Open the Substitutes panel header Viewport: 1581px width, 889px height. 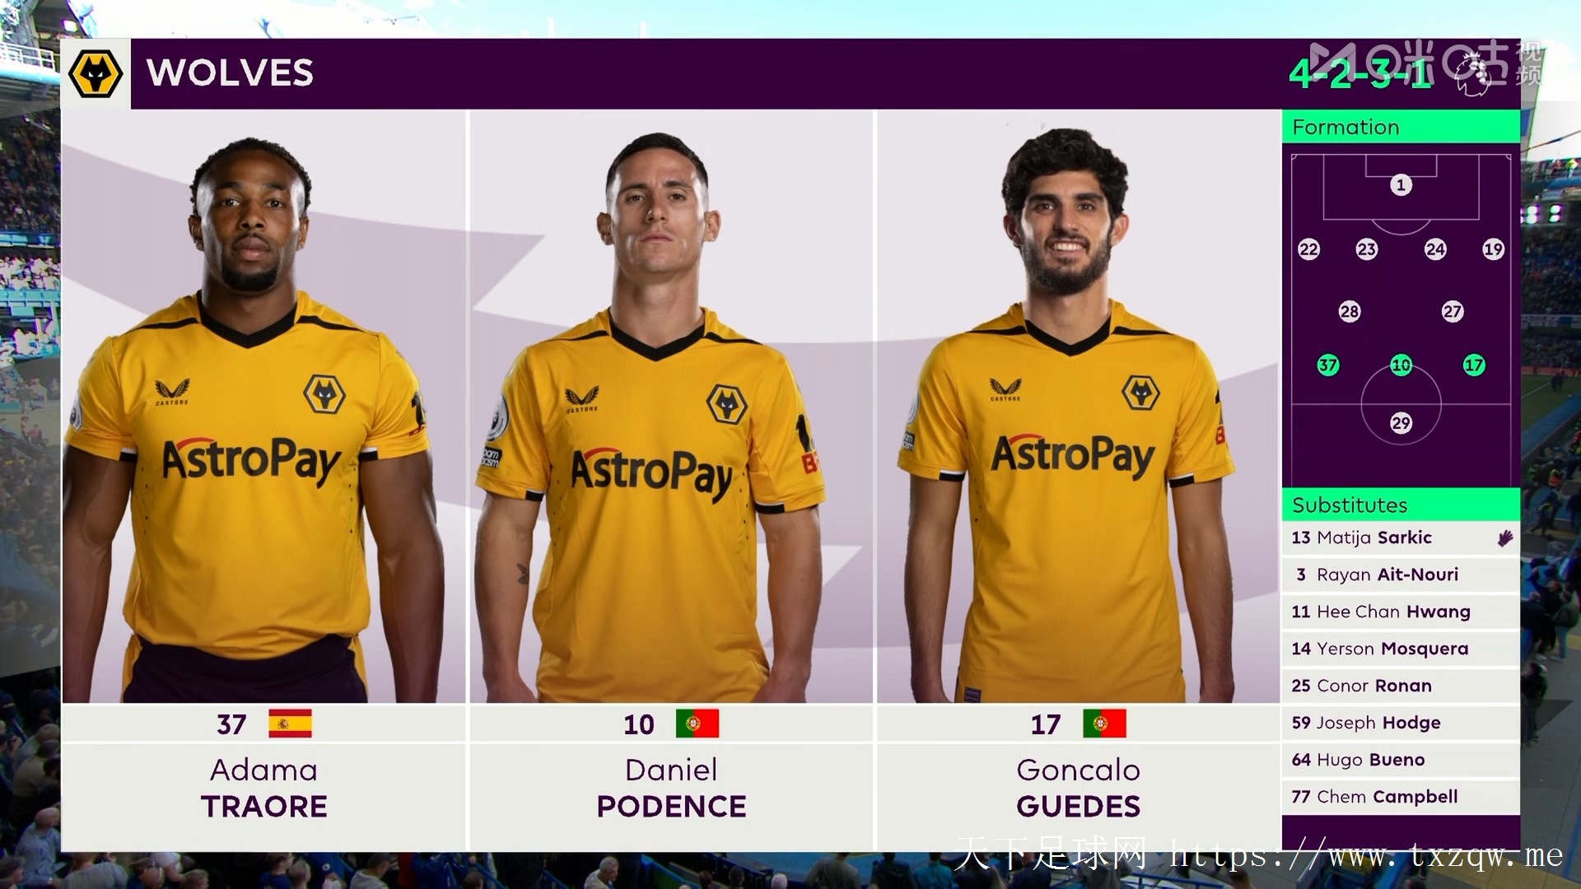click(1401, 505)
